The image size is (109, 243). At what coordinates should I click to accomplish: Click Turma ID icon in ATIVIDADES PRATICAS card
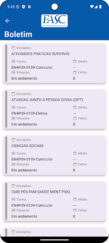[x=13, y=61]
